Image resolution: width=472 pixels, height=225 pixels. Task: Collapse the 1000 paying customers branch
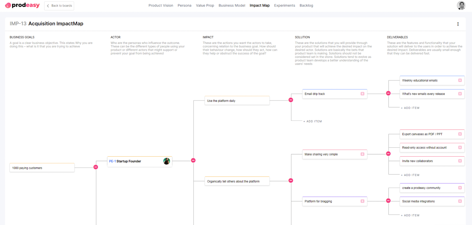tap(96, 167)
